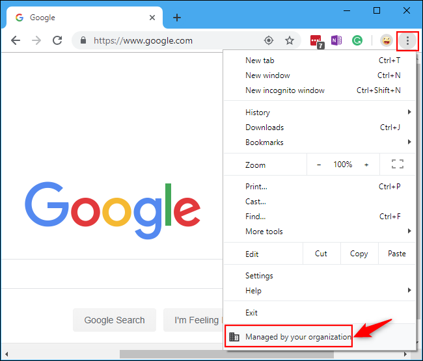Click the scroll right arrow

(405, 354)
